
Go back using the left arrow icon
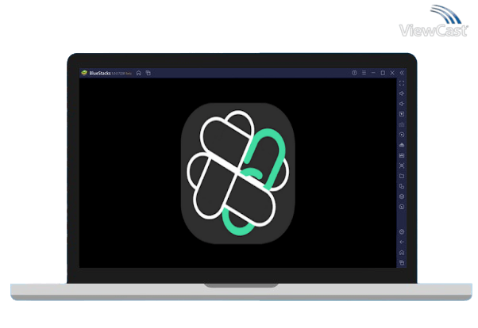pos(402,242)
